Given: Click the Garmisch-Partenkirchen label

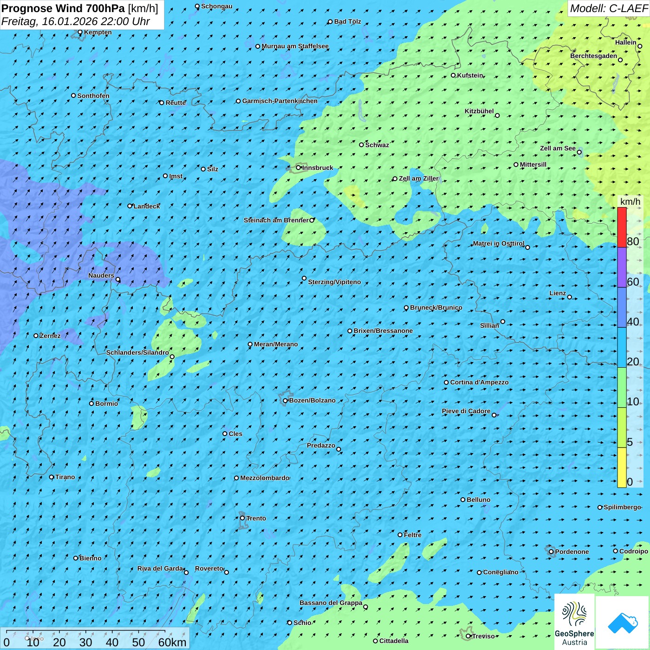Looking at the screenshot, I should coord(280,101).
